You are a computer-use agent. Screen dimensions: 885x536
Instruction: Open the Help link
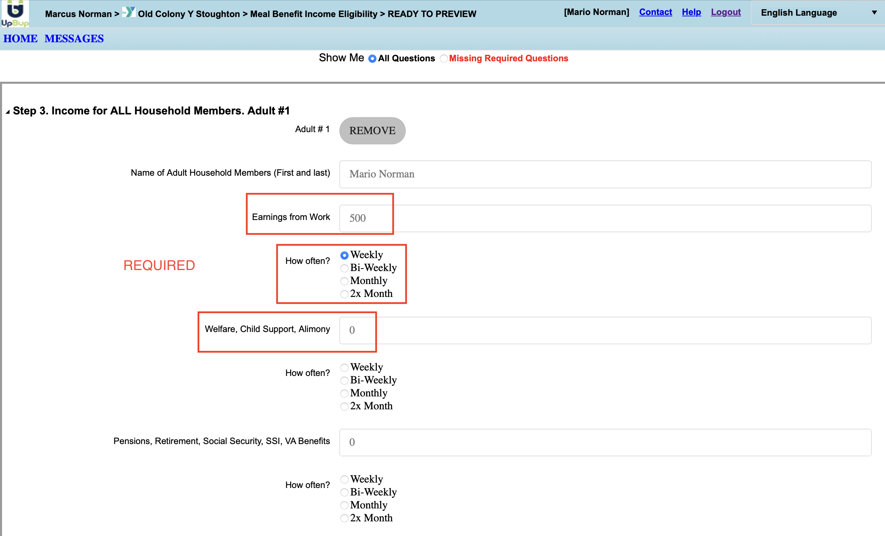[x=691, y=12]
